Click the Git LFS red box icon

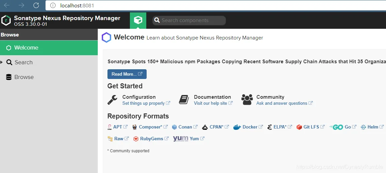coord(299,127)
